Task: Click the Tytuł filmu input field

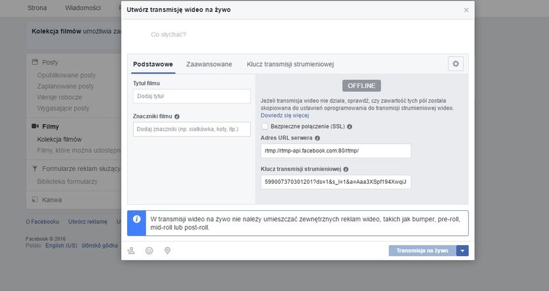Action: coord(192,96)
